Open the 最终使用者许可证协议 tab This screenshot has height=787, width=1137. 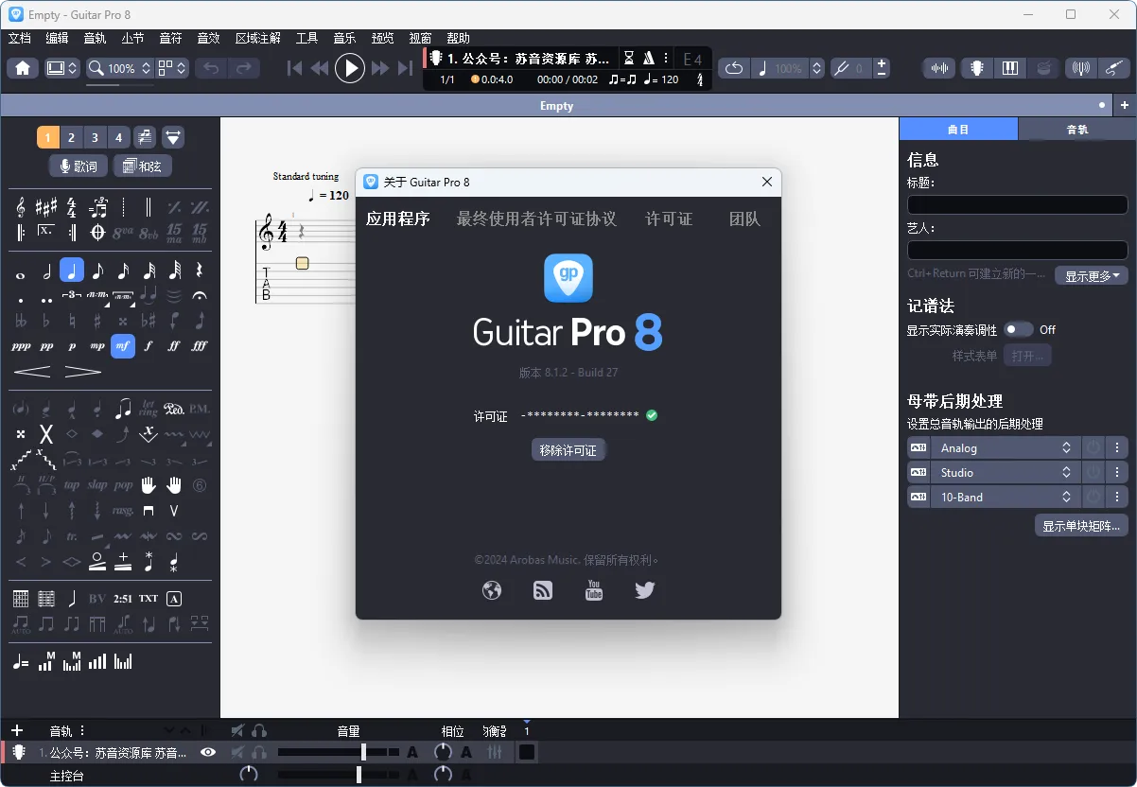[x=539, y=219]
